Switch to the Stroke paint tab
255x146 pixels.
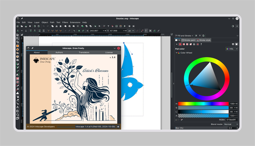coord(189,40)
